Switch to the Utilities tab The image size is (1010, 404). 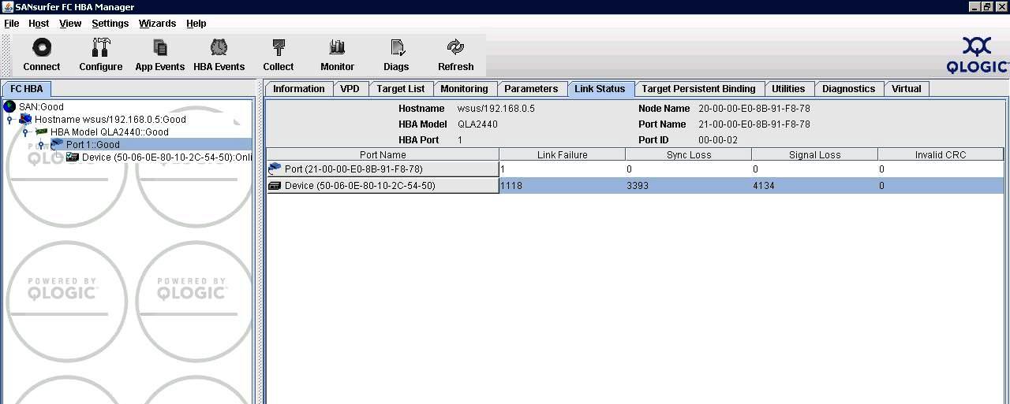788,89
